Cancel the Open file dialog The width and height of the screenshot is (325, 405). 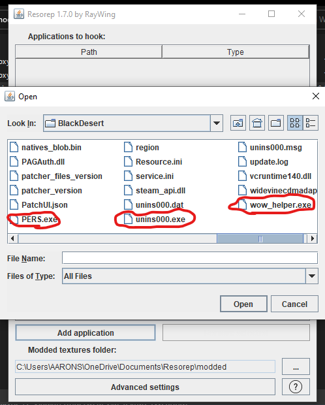point(294,304)
